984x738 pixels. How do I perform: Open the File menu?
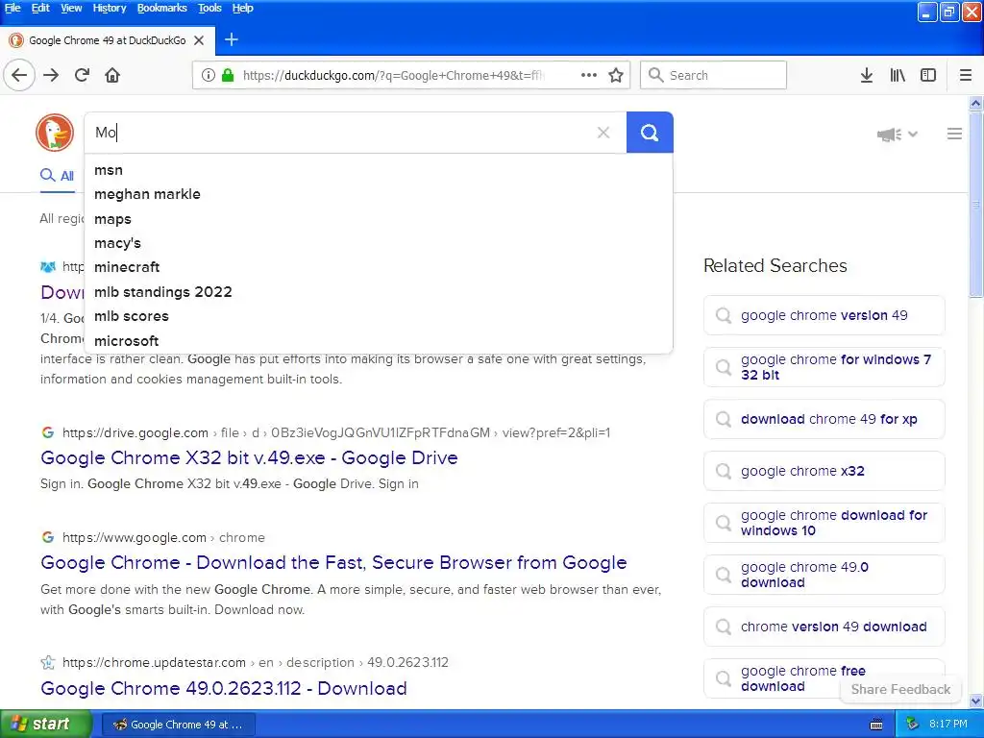tap(12, 8)
